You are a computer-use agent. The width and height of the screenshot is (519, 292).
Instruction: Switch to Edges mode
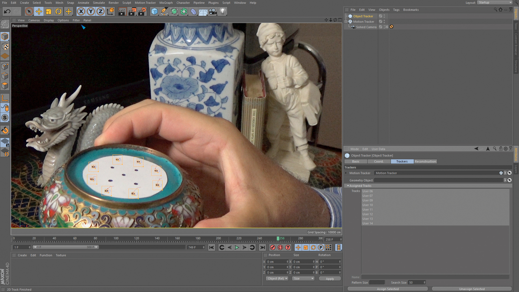[x=5, y=76]
